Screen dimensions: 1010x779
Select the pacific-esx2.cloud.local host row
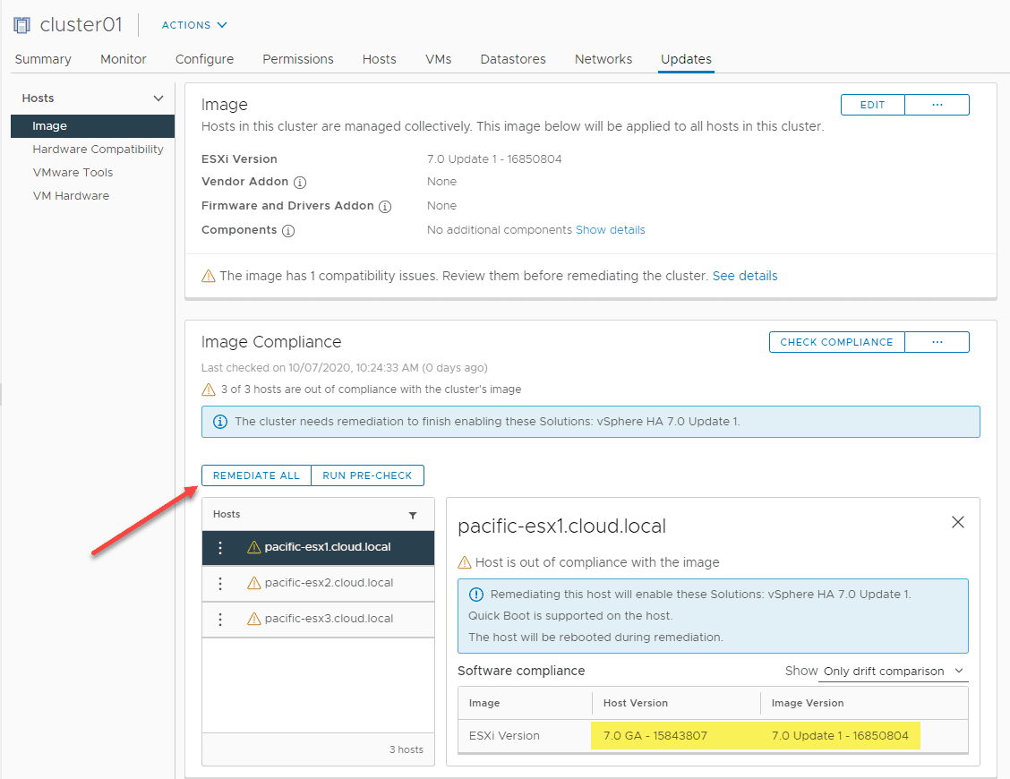329,584
